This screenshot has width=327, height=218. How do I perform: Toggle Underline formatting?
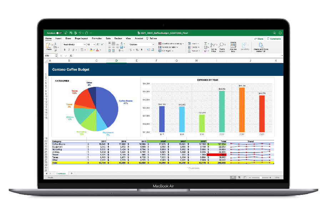pyautogui.click(x=73, y=50)
